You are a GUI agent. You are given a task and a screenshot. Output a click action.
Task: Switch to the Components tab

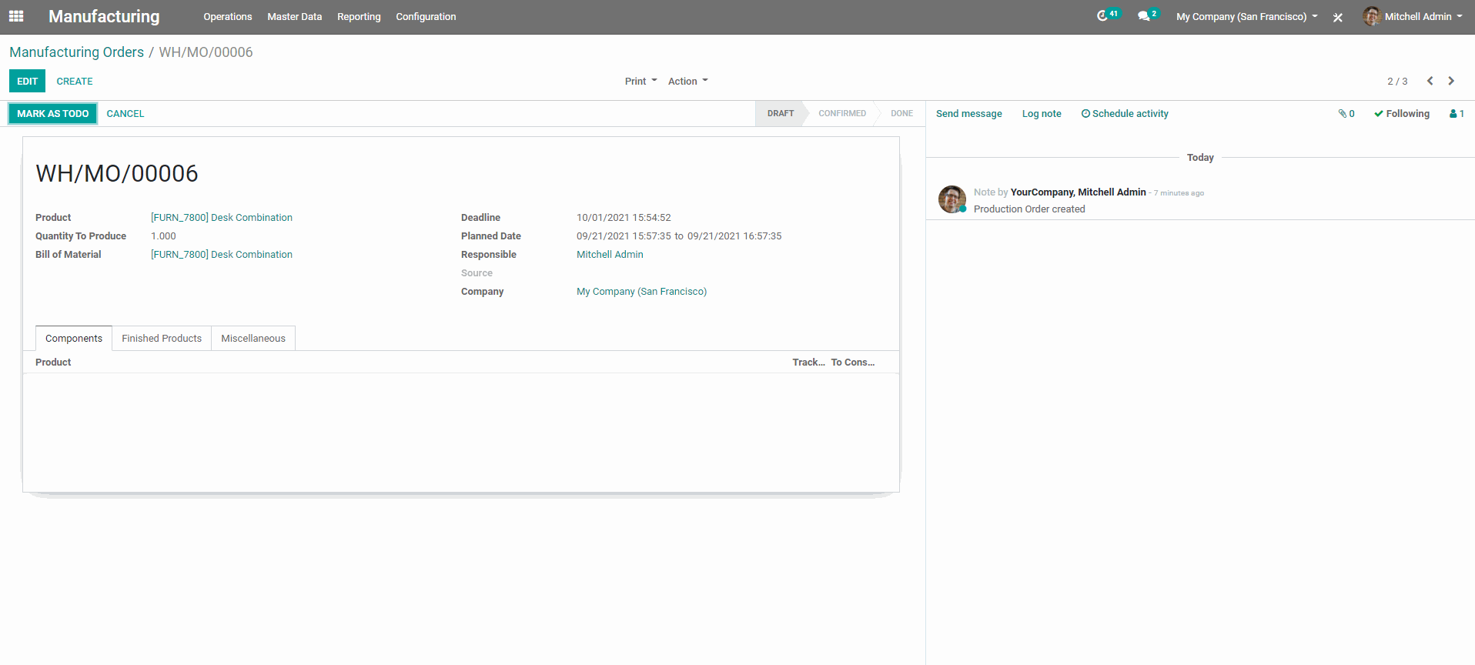74,338
